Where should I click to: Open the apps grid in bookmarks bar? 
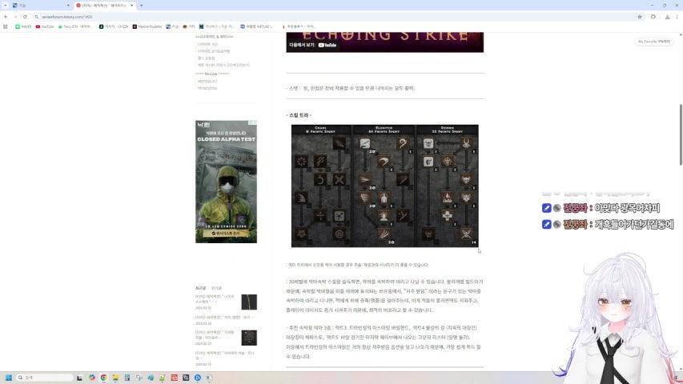[x=6, y=26]
